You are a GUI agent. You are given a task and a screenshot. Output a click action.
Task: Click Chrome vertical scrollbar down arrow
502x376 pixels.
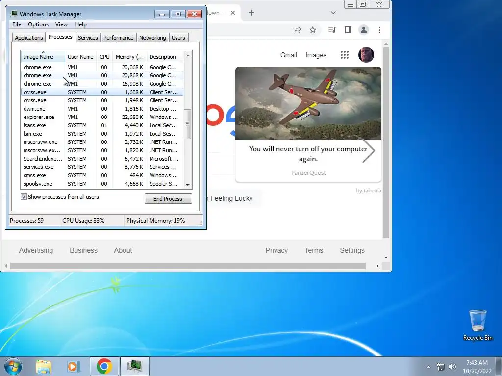[x=386, y=258]
